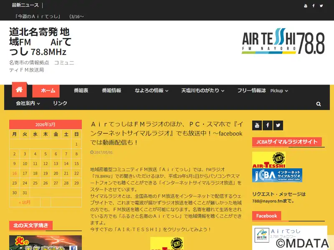Open the Twitter square button in the sidebar

pos(278,125)
